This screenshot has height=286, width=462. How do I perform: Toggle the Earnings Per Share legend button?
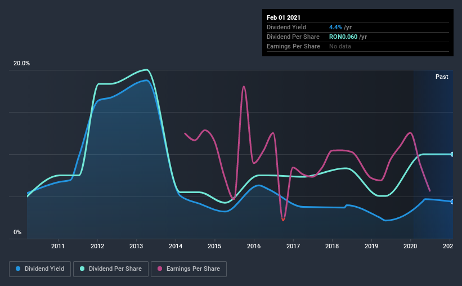pos(189,269)
